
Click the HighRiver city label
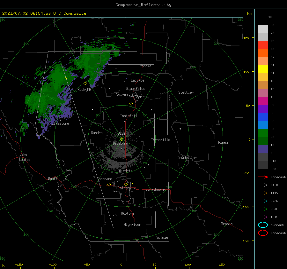coord(132,225)
